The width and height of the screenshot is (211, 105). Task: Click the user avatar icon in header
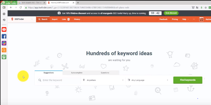click(201, 19)
